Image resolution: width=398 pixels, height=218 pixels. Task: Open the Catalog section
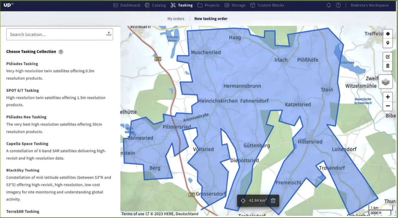point(155,5)
